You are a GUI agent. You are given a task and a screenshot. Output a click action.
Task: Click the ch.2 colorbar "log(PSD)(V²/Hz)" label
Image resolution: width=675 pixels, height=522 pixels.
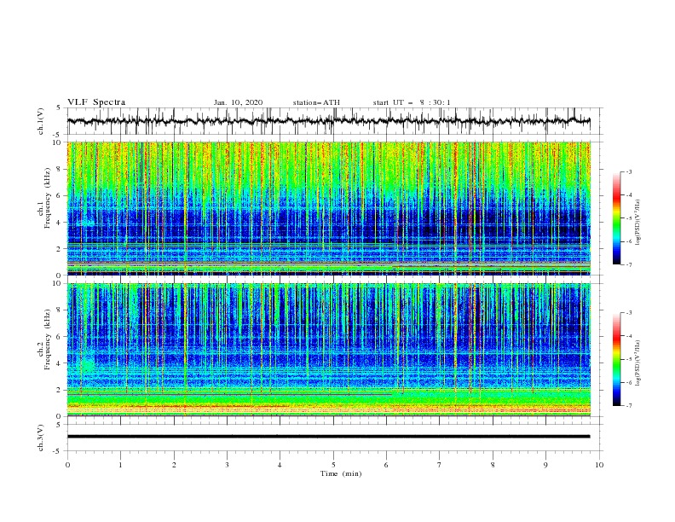[637, 362]
